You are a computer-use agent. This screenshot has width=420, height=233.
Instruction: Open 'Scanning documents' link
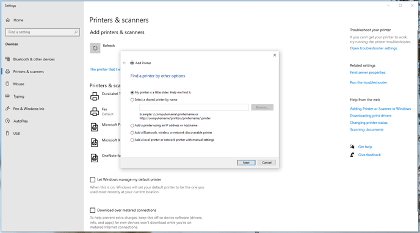click(x=367, y=129)
